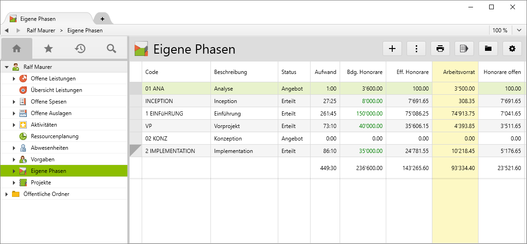Open settings gear in toolbar

click(x=512, y=49)
